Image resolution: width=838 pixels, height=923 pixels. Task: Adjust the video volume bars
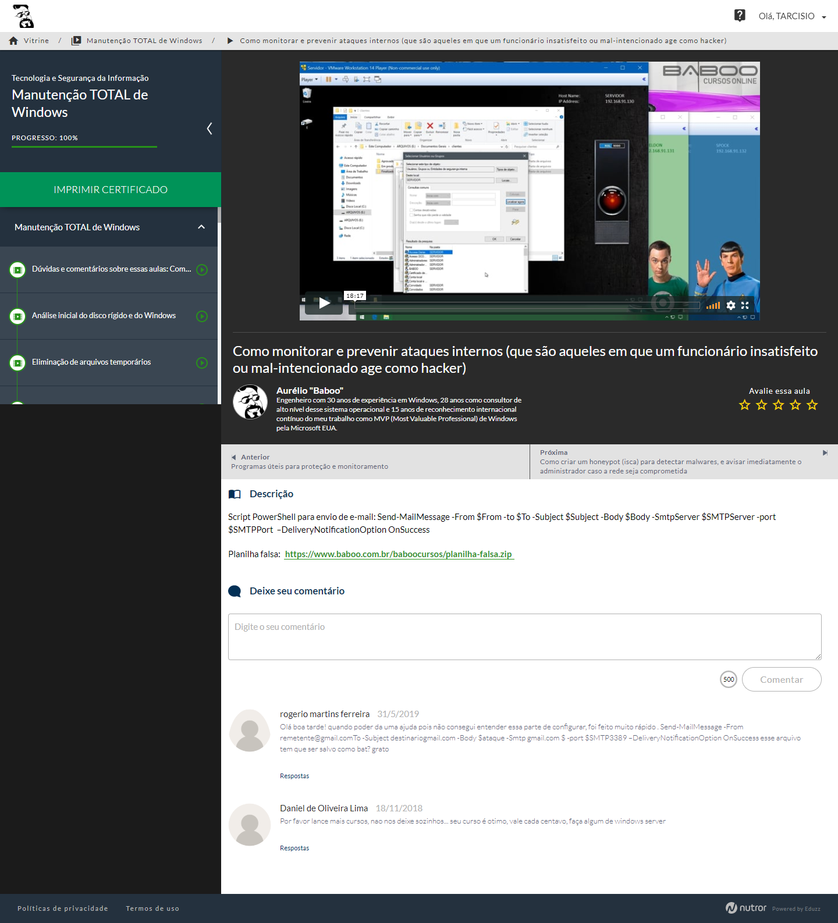point(713,305)
